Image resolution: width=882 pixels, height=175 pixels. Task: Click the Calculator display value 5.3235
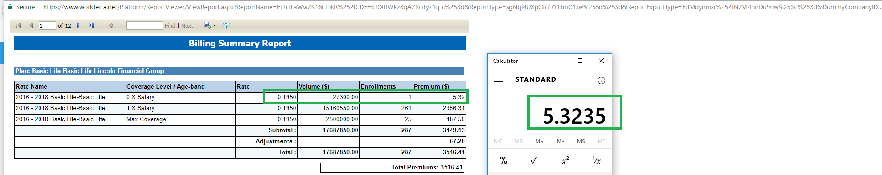tap(574, 116)
